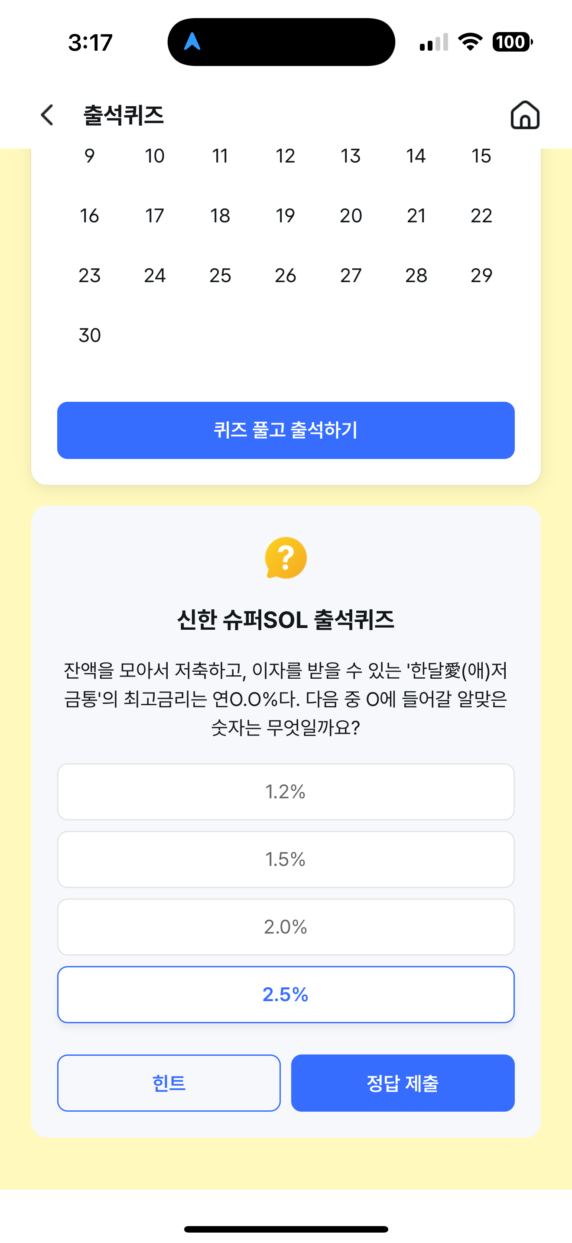The width and height of the screenshot is (572, 1243).
Task: Tap the yellow question mark bubble icon
Action: coord(286,558)
